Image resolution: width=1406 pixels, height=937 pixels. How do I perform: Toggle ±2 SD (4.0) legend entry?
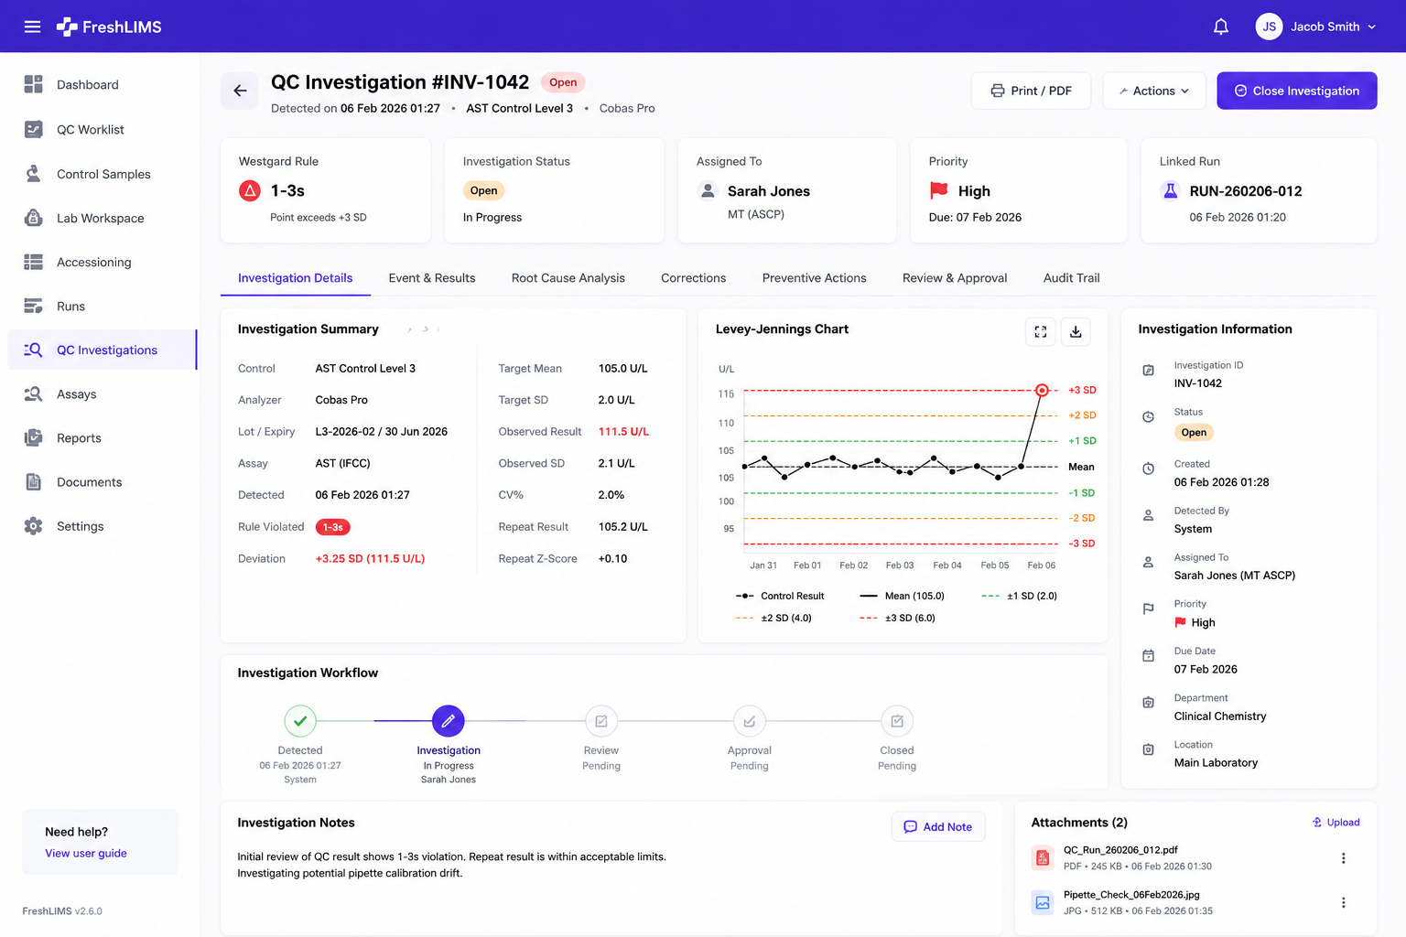point(773,618)
